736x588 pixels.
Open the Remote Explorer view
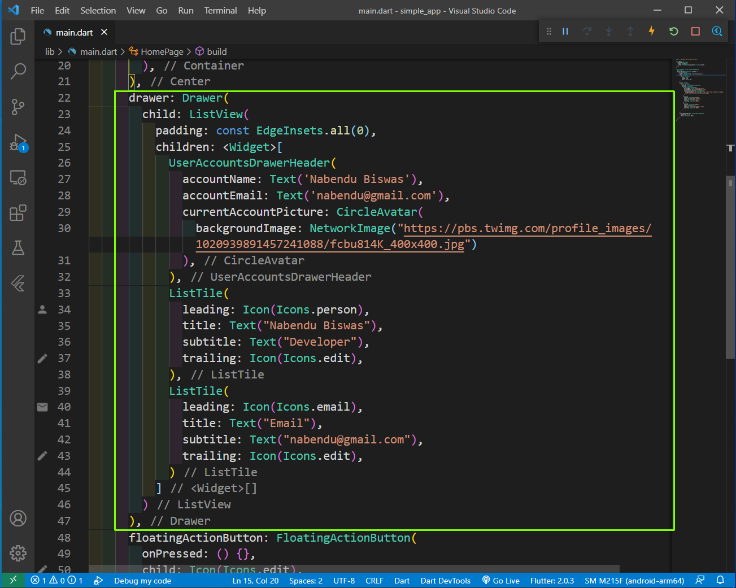pyautogui.click(x=18, y=178)
